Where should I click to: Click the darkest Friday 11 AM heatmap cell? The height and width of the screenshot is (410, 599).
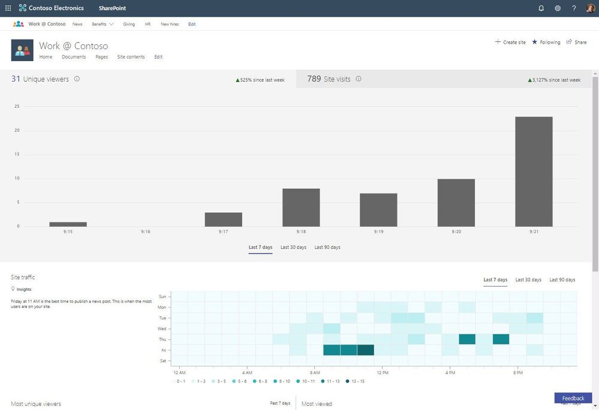point(366,350)
